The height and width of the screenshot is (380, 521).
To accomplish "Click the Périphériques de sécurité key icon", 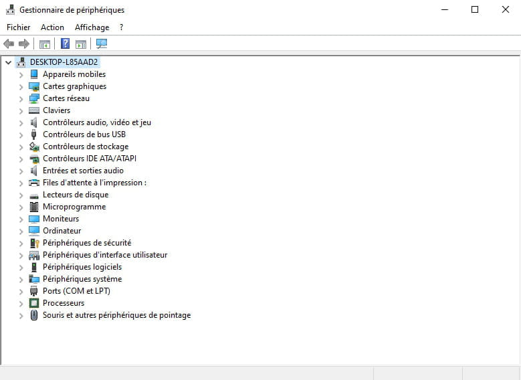I will click(x=34, y=243).
